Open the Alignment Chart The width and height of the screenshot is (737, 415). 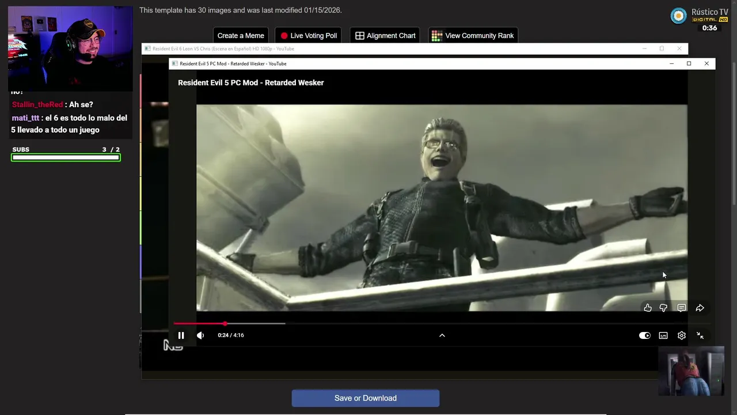[385, 36]
